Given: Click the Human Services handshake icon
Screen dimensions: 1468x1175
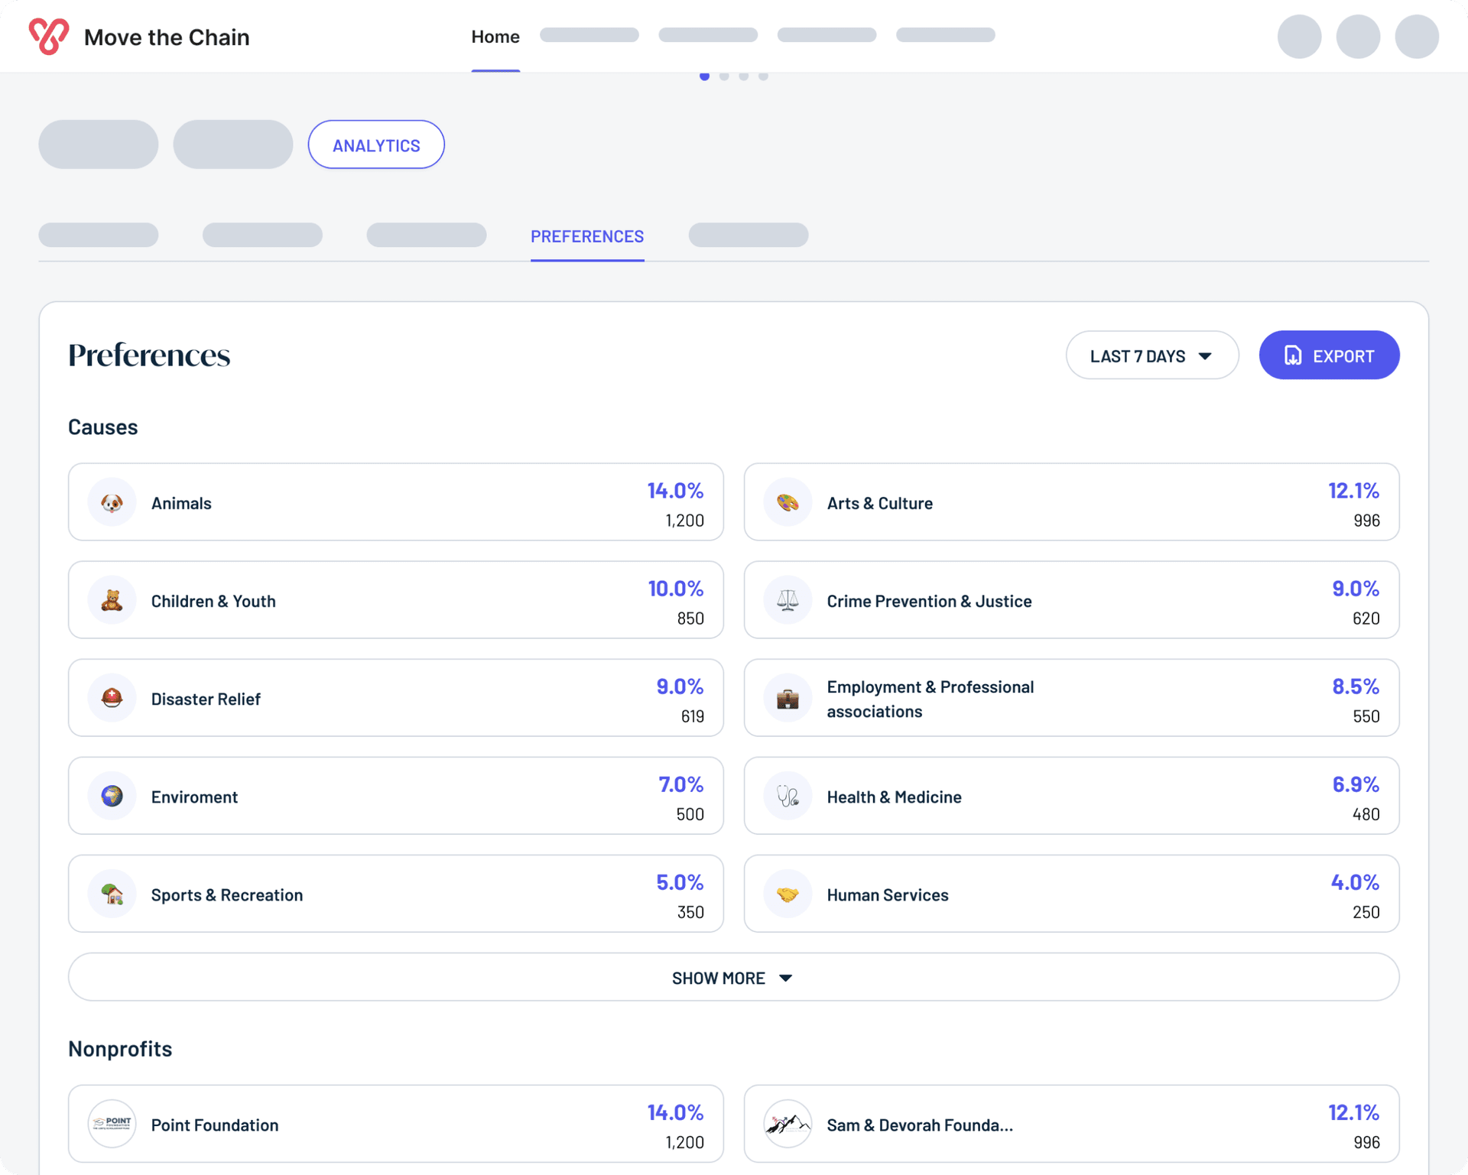Looking at the screenshot, I should (x=788, y=894).
